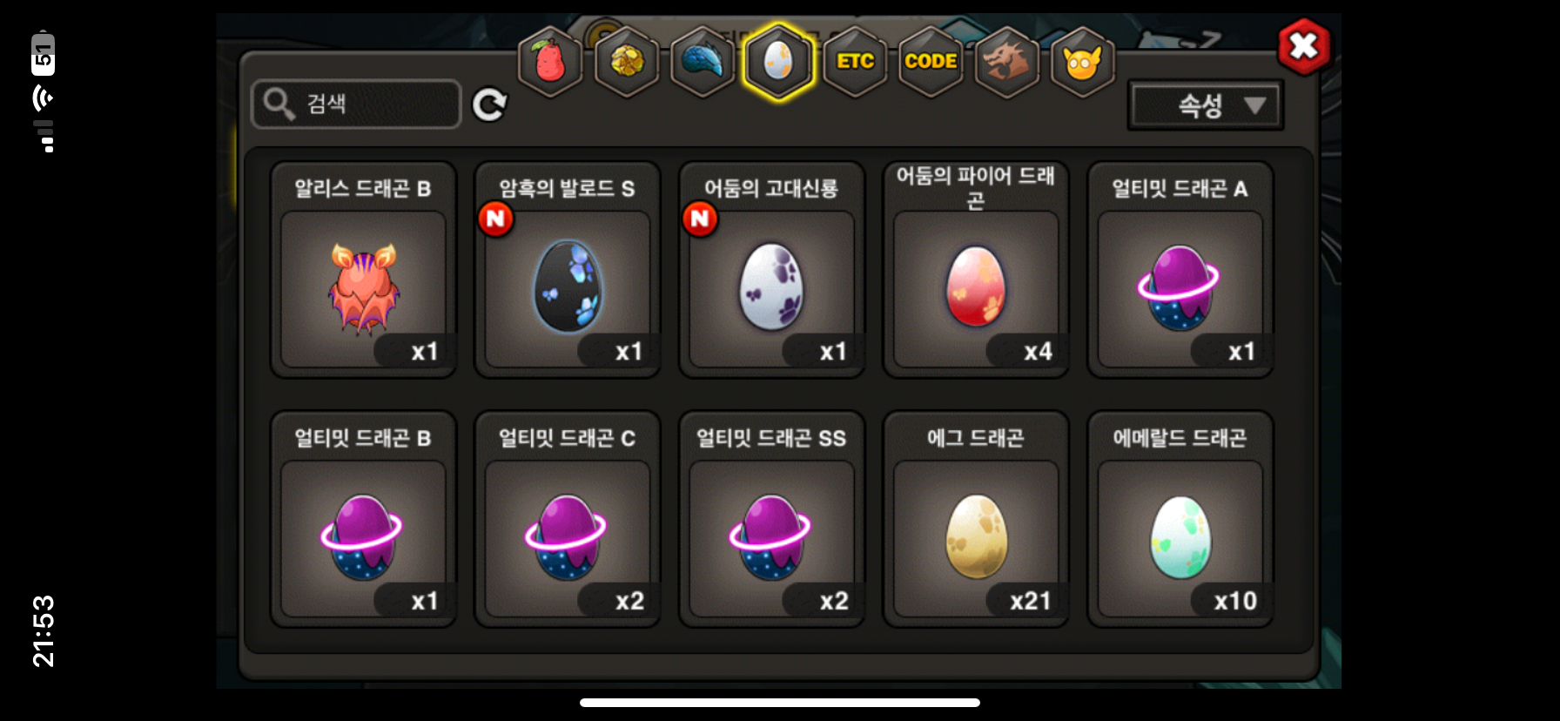Screen dimensions: 1560x721
Task: Select the egg inventory tab
Action: coord(778,62)
